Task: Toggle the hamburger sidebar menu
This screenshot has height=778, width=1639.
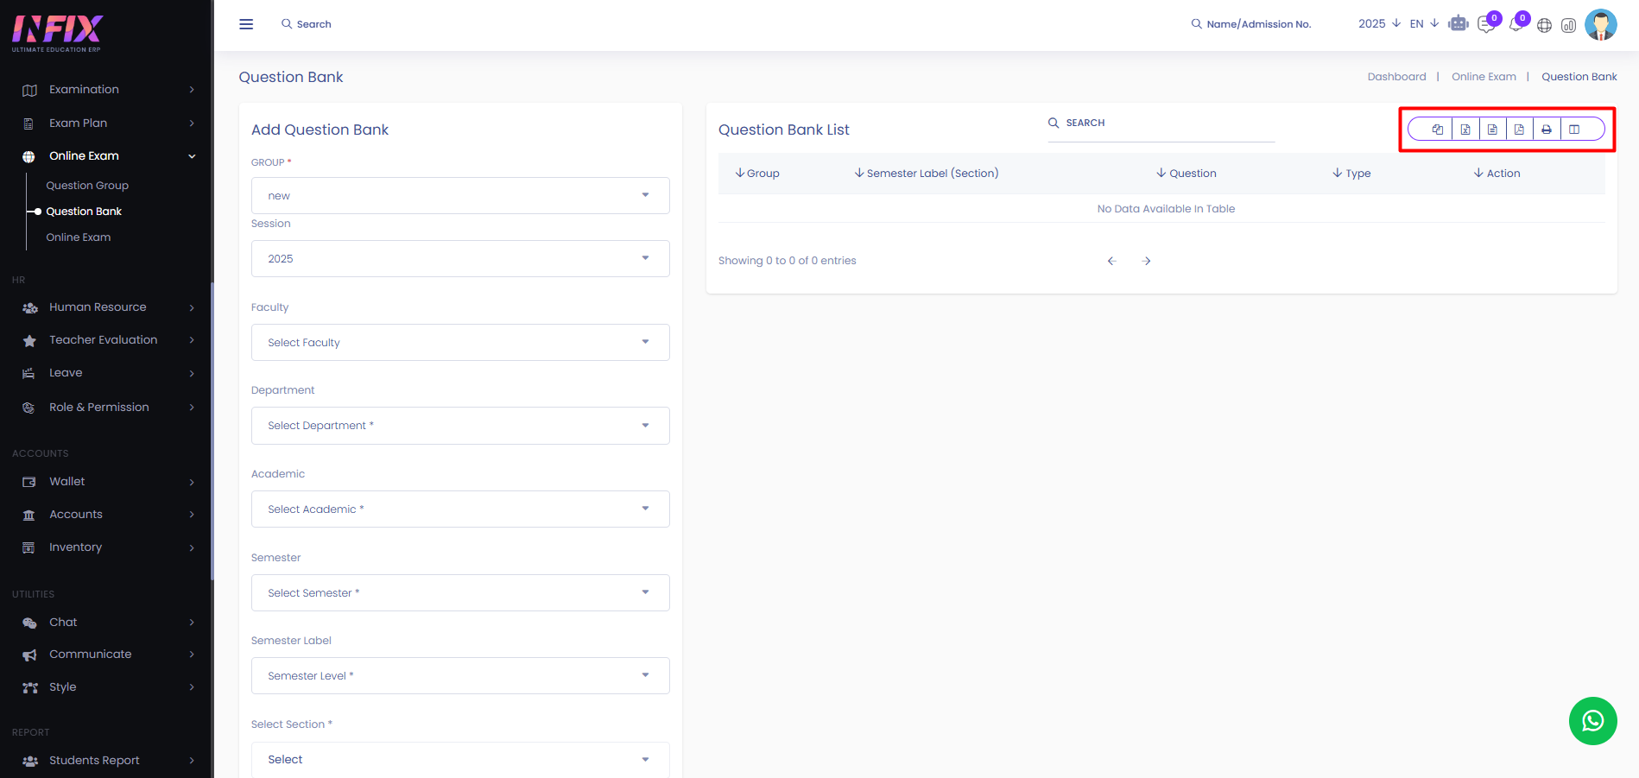Action: click(x=246, y=24)
